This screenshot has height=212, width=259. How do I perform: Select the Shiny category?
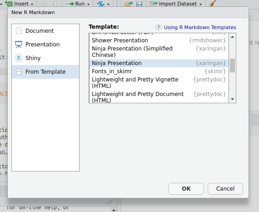[45, 58]
